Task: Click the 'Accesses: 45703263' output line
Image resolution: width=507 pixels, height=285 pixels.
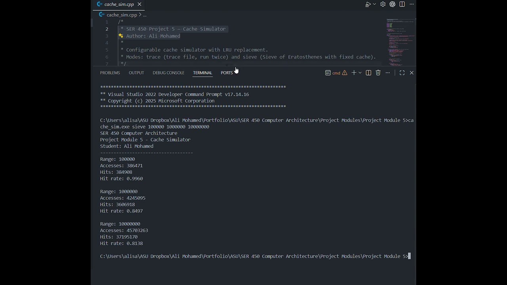Action: [124, 230]
